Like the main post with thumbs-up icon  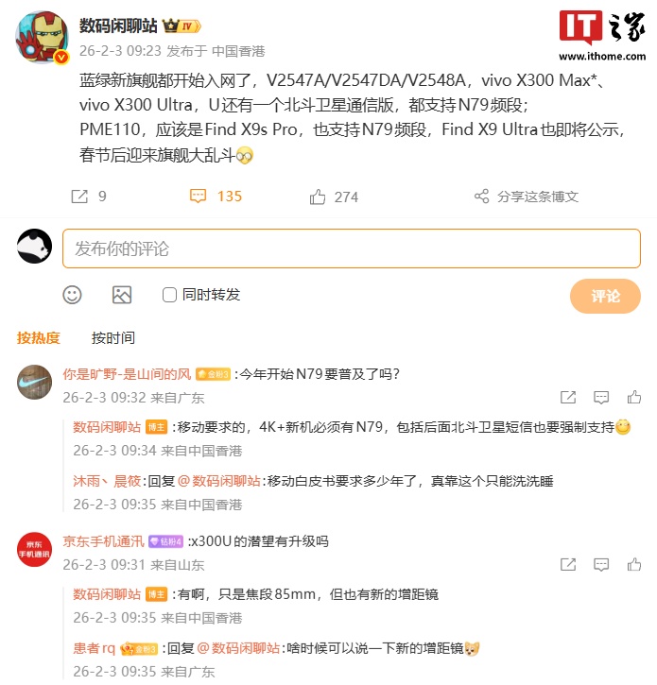tap(318, 197)
